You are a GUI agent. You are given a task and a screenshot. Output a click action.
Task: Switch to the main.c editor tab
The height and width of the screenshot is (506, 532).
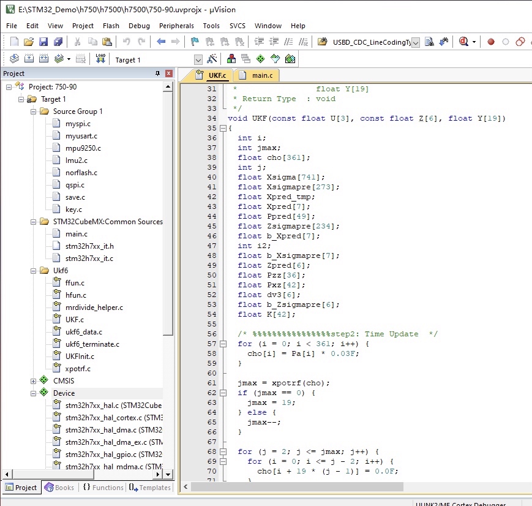[x=262, y=75]
